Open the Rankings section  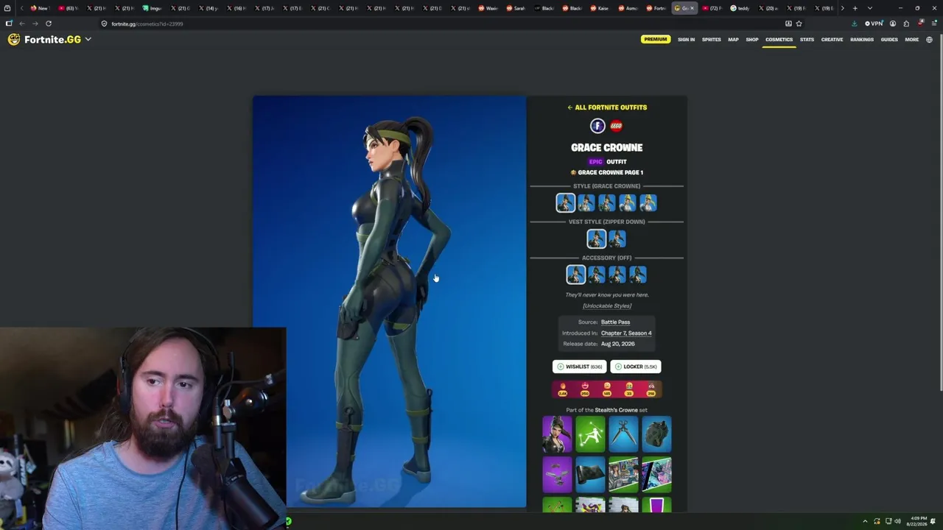[x=862, y=40]
